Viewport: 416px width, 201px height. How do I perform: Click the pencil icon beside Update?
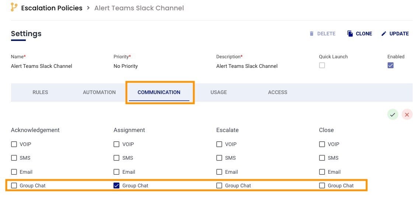pos(384,34)
